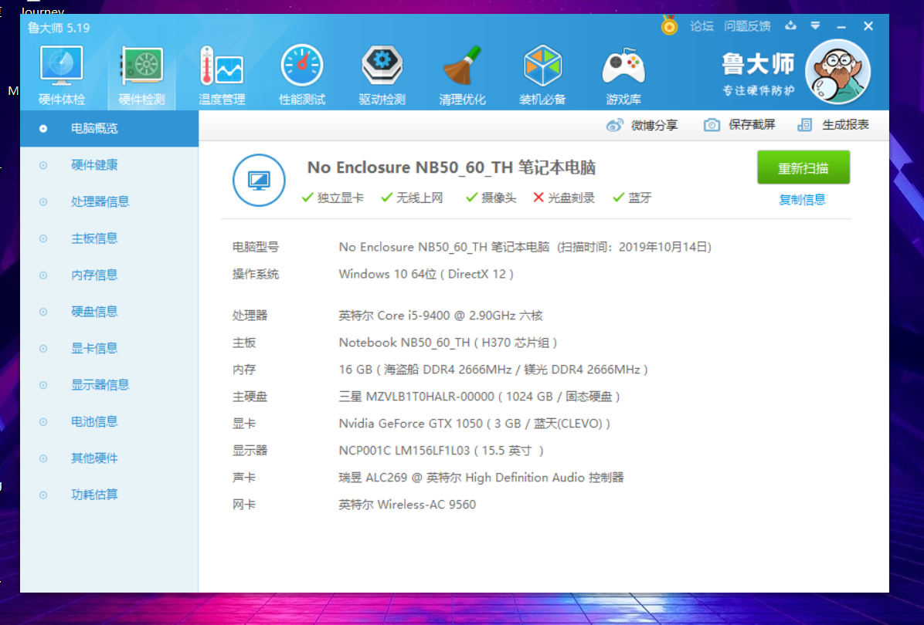This screenshot has height=625, width=924.
Task: Select 显卡信息 in the sidebar
Action: [110, 349]
